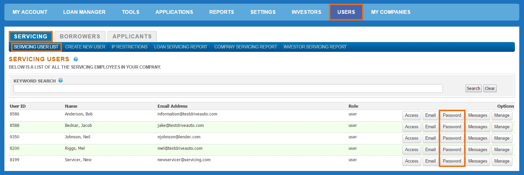
Task: Select email njohnson@lender.com
Action: tap(179, 137)
